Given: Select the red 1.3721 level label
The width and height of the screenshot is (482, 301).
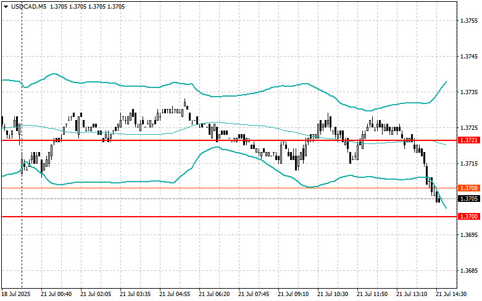Looking at the screenshot, I should (469, 140).
